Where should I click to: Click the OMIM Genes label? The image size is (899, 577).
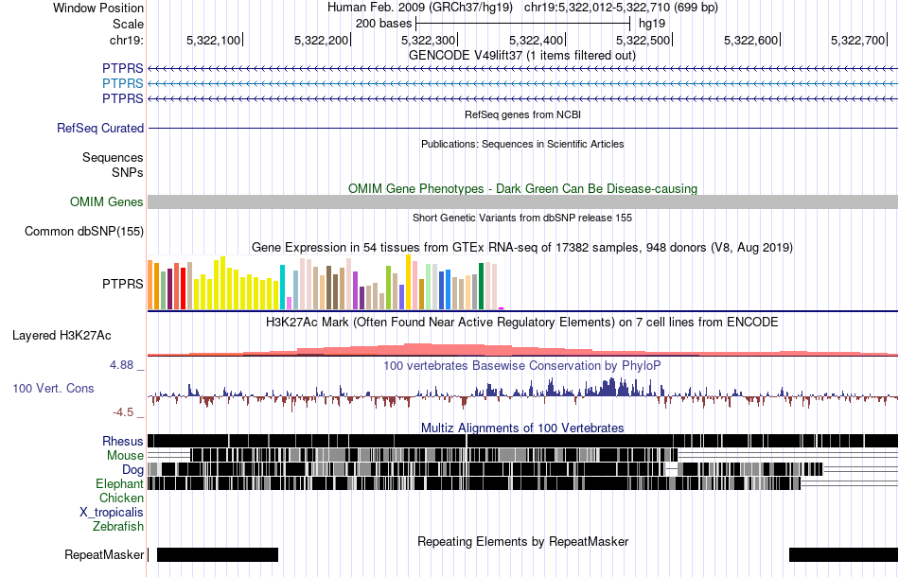[x=107, y=202]
